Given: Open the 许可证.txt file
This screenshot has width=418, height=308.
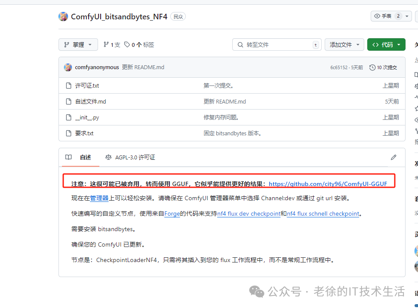Looking at the screenshot, I should click(x=87, y=86).
